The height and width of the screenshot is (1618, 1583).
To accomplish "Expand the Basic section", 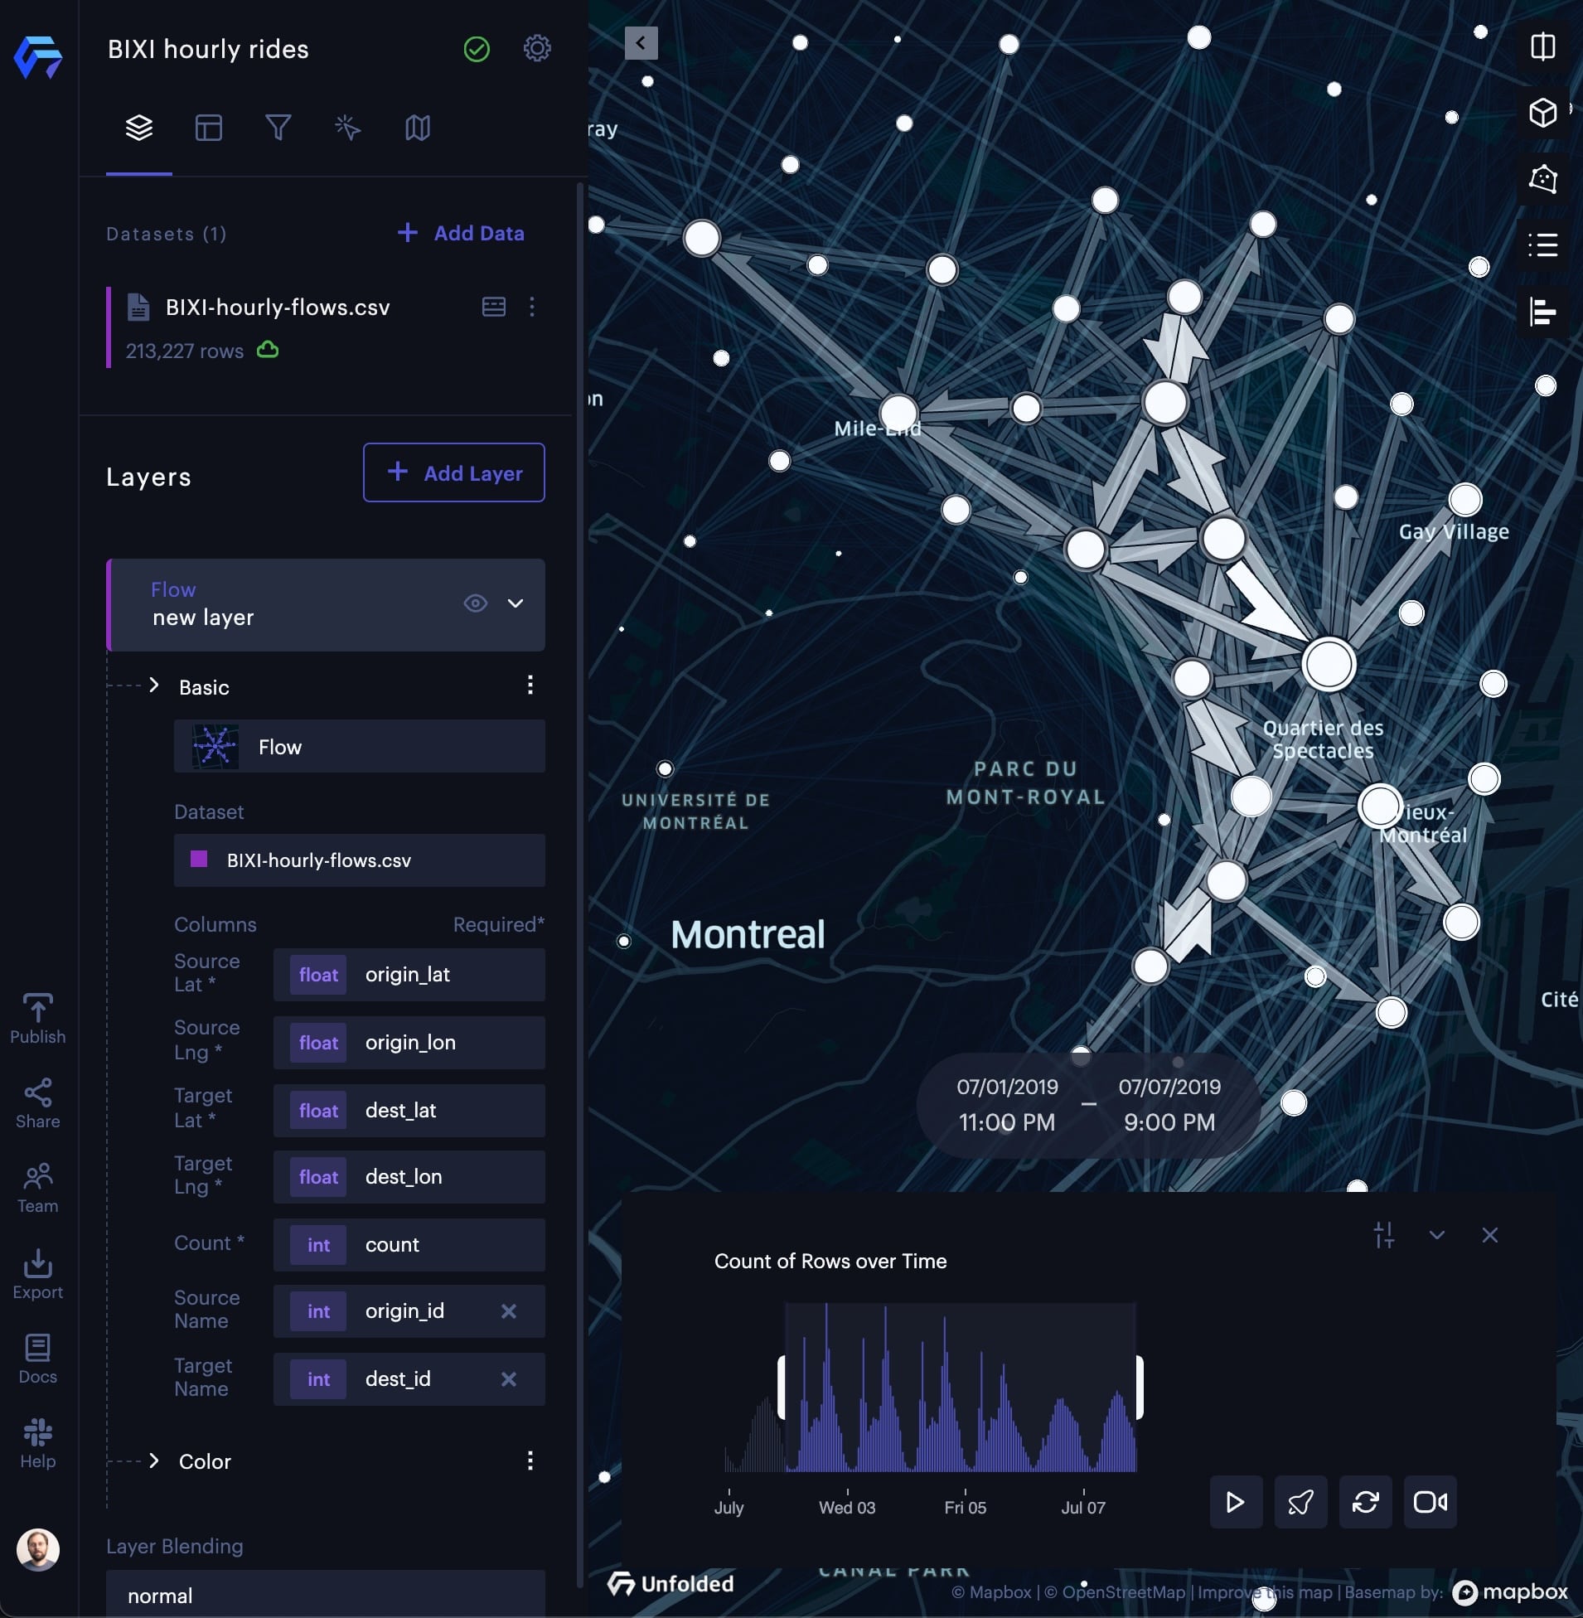I will click(155, 686).
